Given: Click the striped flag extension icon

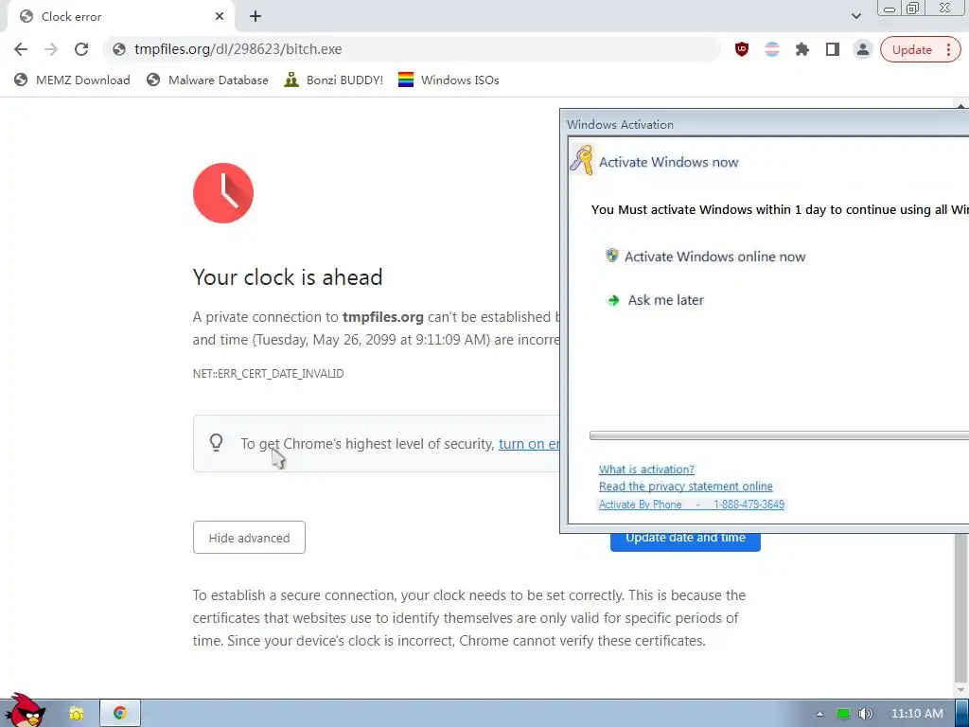Looking at the screenshot, I should [772, 49].
